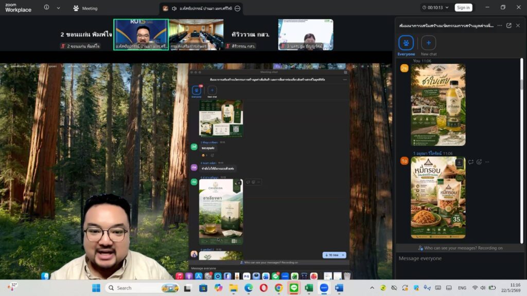Click the orange '2ข' sender avatar
This screenshot has width=527, height=296.
(x=404, y=68)
